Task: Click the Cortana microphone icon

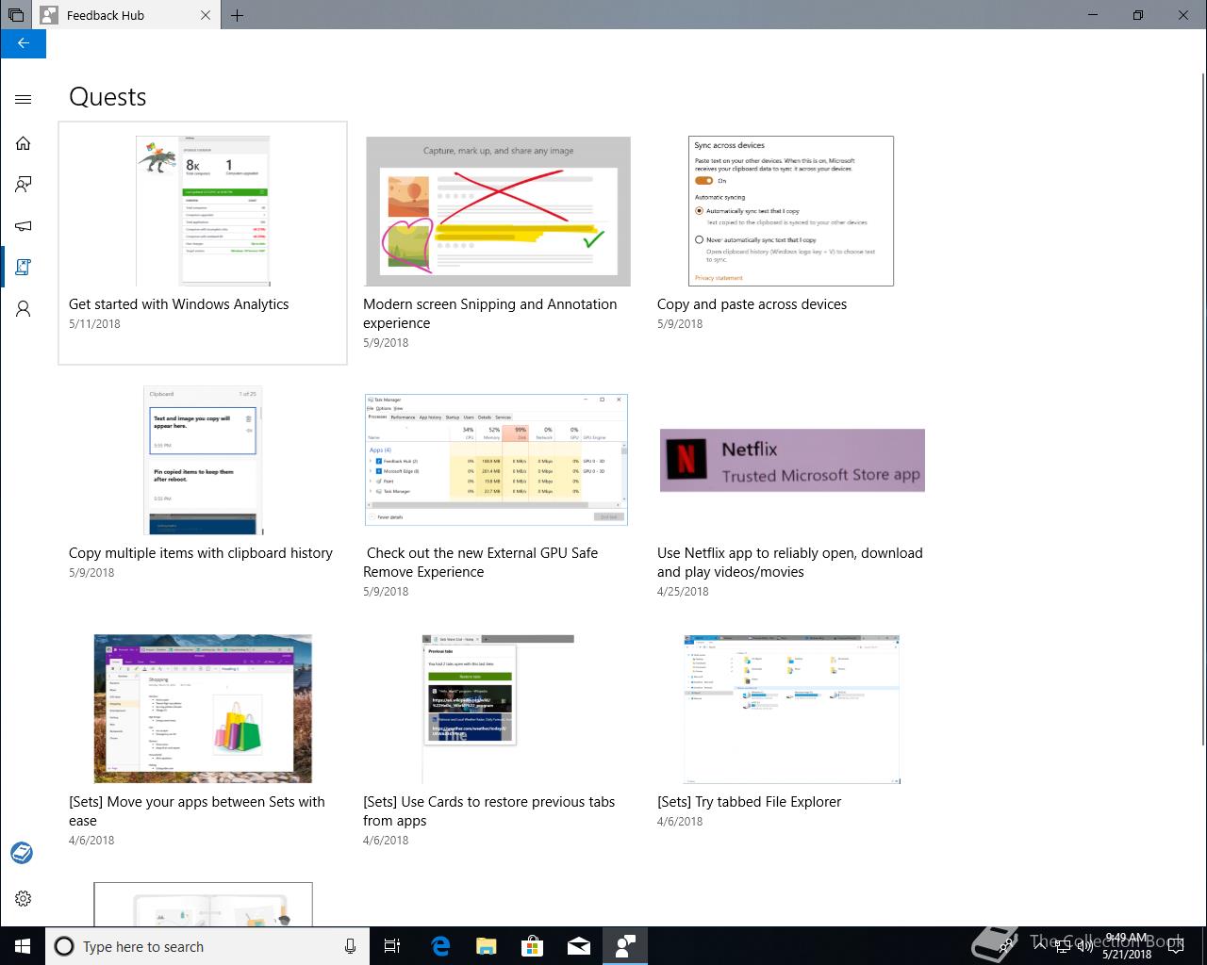Action: coord(350,946)
